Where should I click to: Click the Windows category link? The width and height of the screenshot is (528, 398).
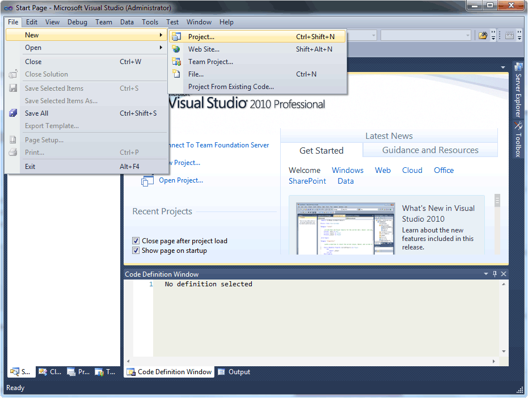(x=348, y=170)
